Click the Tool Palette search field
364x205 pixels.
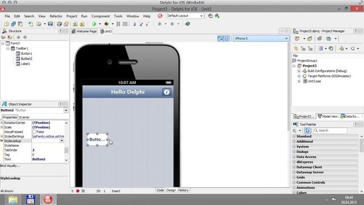coord(330,130)
